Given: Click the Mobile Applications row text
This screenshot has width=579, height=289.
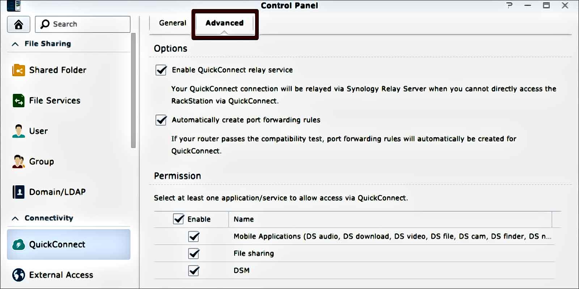Looking at the screenshot, I should pyautogui.click(x=392, y=236).
